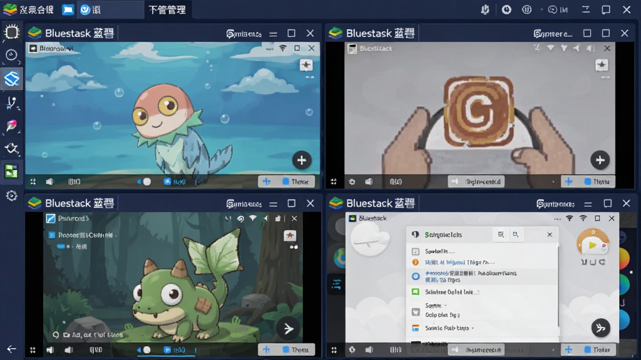Image resolution: width=641 pixels, height=360 pixels.
Task: Click the pin icon in the top-right inner title bar
Action: point(537,48)
